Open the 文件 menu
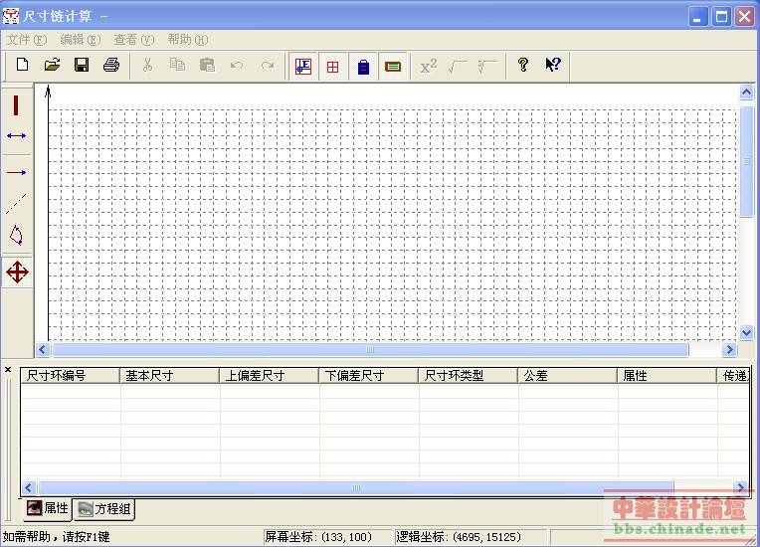760x547 pixels. (x=27, y=40)
